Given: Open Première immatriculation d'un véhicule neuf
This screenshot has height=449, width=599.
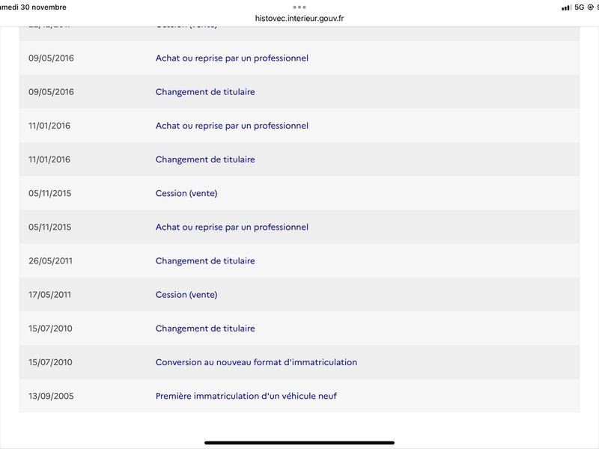Looking at the screenshot, I should pyautogui.click(x=246, y=396).
